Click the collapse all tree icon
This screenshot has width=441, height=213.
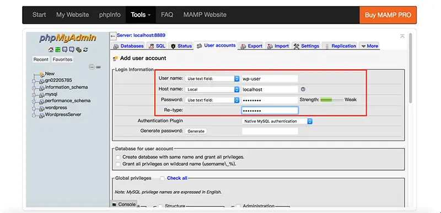tap(92, 67)
